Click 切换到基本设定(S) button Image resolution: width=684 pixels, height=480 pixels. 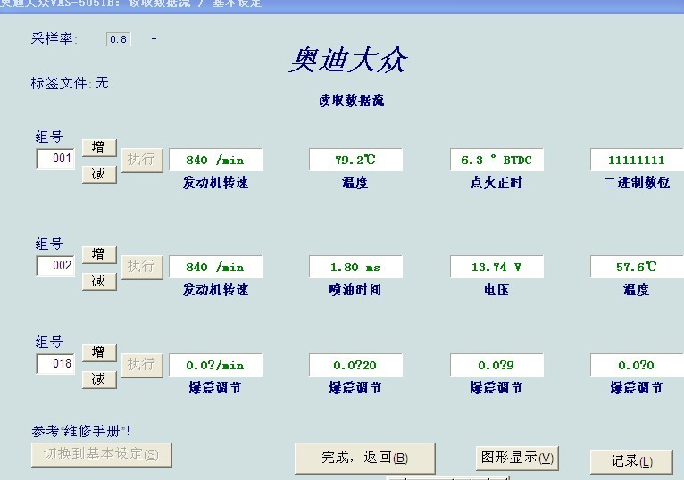101,455
